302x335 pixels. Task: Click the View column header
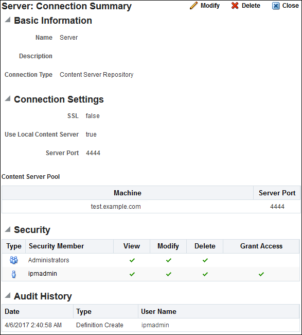point(132,246)
